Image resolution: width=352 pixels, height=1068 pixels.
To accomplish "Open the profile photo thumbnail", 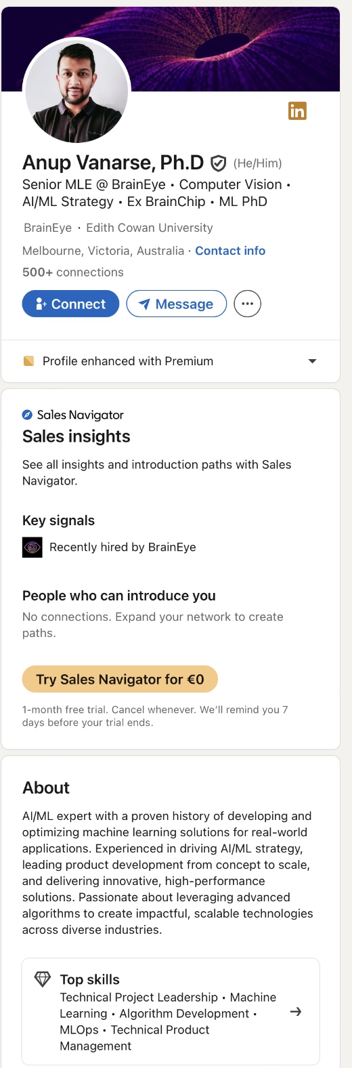I will pyautogui.click(x=76, y=91).
